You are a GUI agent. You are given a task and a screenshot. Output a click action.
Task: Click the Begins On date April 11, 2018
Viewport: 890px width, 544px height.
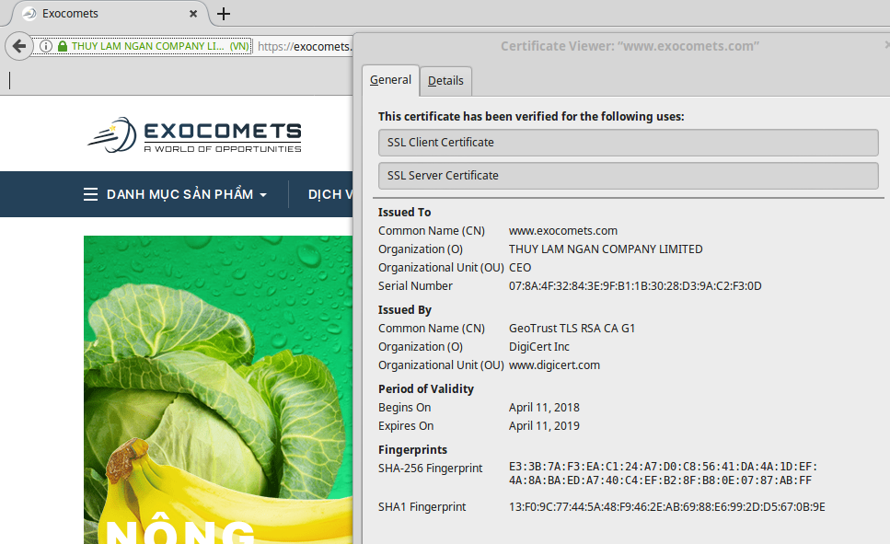click(x=544, y=407)
